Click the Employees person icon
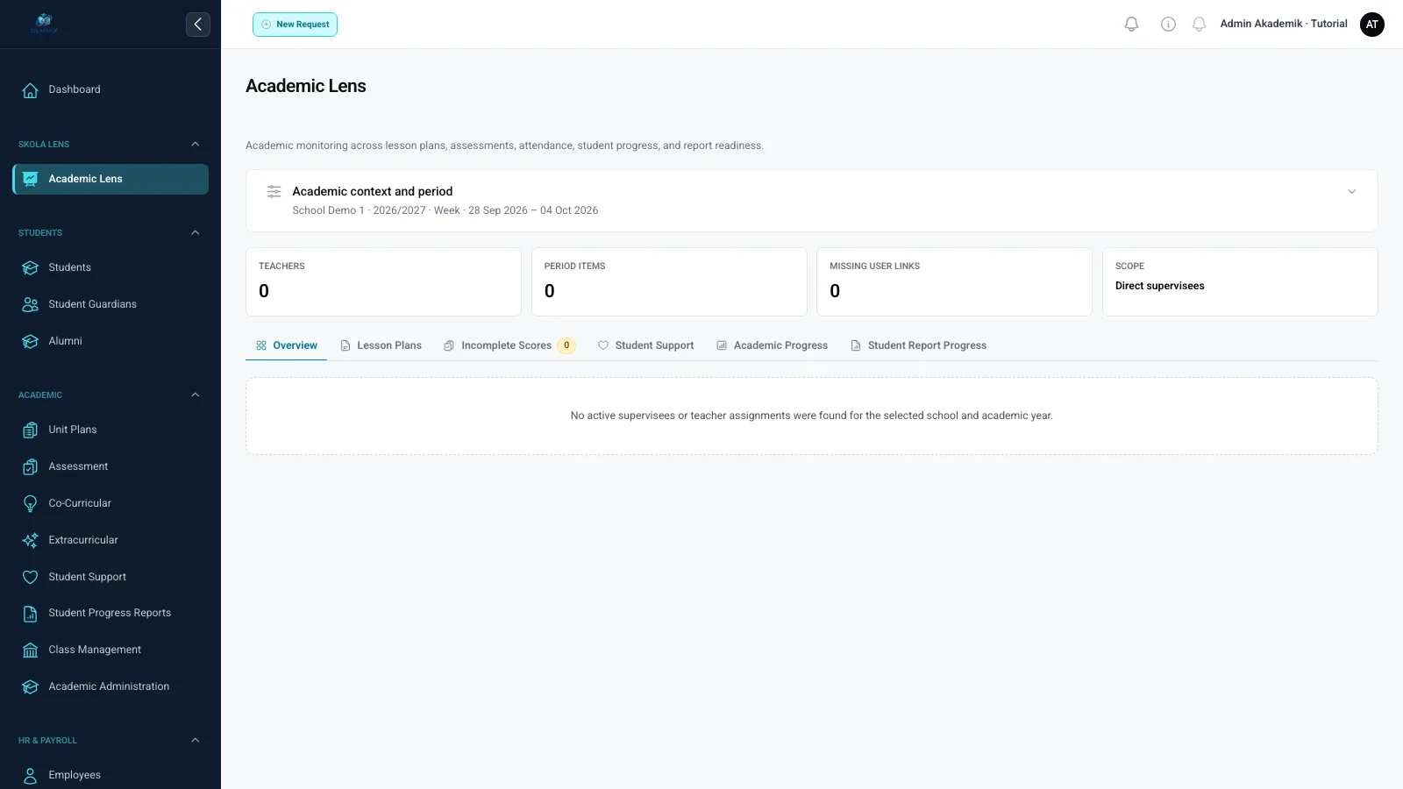 click(x=30, y=775)
